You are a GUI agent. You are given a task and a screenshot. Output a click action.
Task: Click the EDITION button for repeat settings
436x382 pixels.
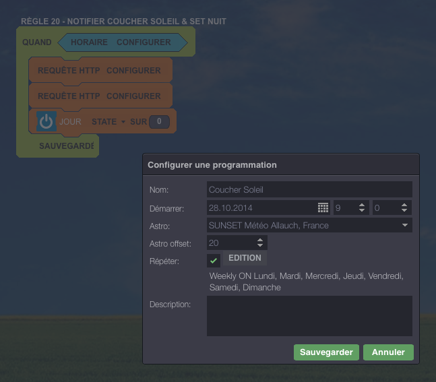pyautogui.click(x=245, y=258)
